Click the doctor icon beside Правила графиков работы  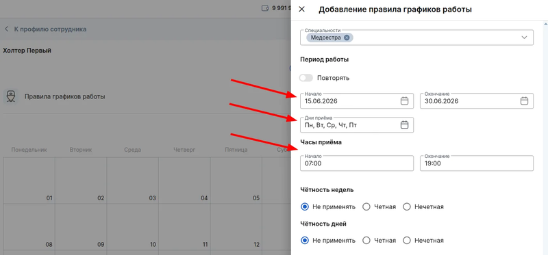click(12, 96)
